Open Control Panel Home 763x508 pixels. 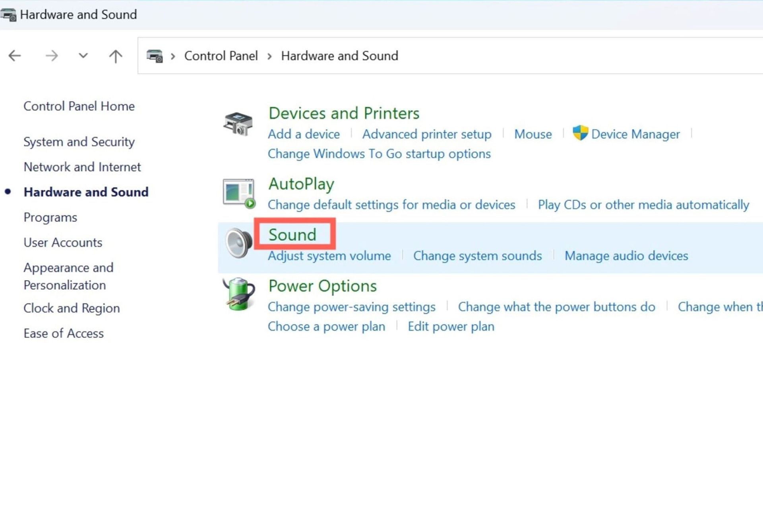[x=79, y=106]
